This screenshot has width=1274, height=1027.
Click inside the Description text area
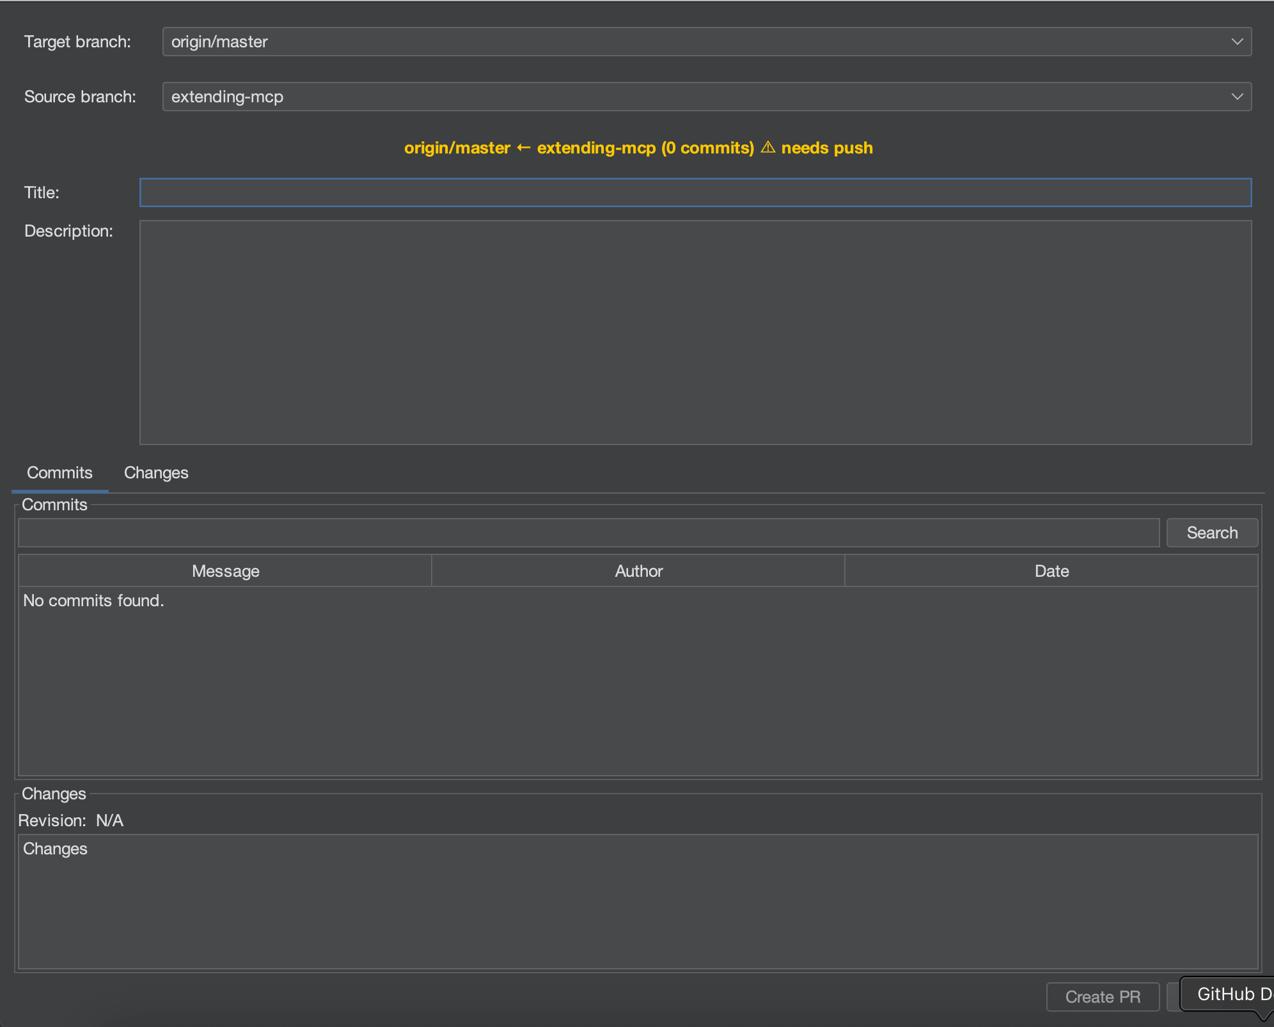(695, 333)
